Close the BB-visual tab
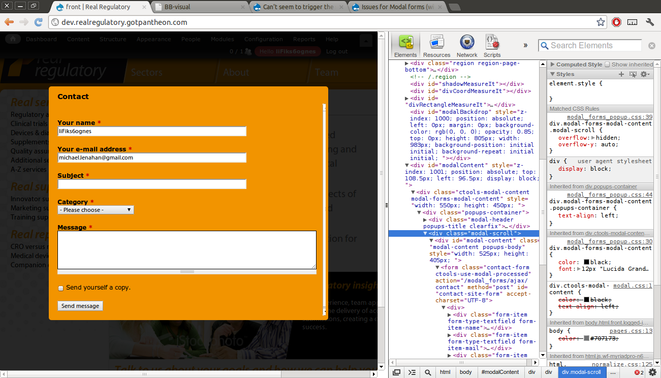 tap(242, 7)
